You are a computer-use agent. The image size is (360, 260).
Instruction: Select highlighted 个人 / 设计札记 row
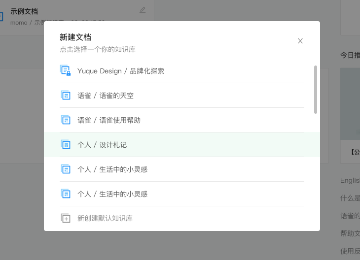[x=182, y=145]
